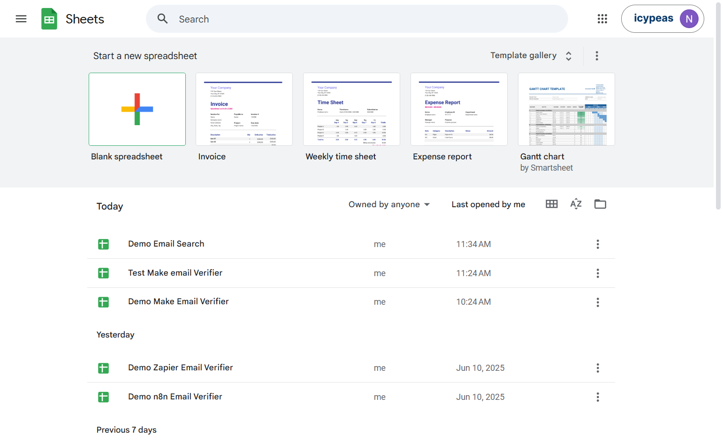This screenshot has height=443, width=723.
Task: Click the Search input field
Action: [x=357, y=19]
